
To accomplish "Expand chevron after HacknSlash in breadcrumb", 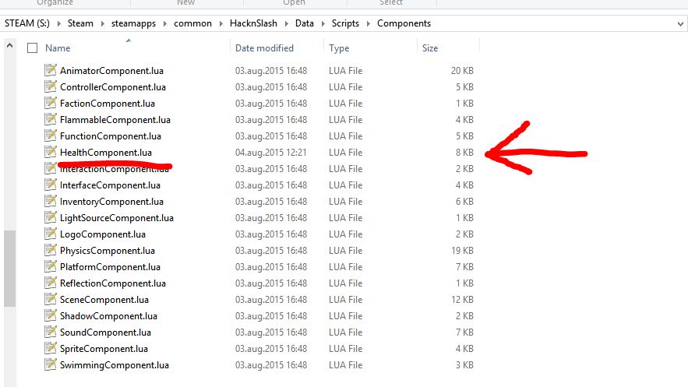I will click(x=286, y=23).
